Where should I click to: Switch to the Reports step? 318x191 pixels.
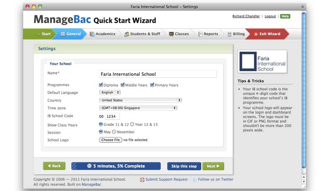(208, 34)
